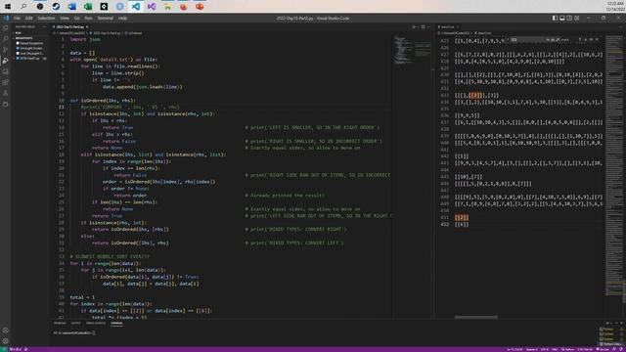Open Firefox from the taskbar

184,7
